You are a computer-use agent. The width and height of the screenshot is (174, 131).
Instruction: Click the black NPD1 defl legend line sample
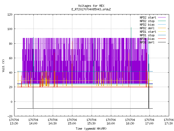coord(162,42)
